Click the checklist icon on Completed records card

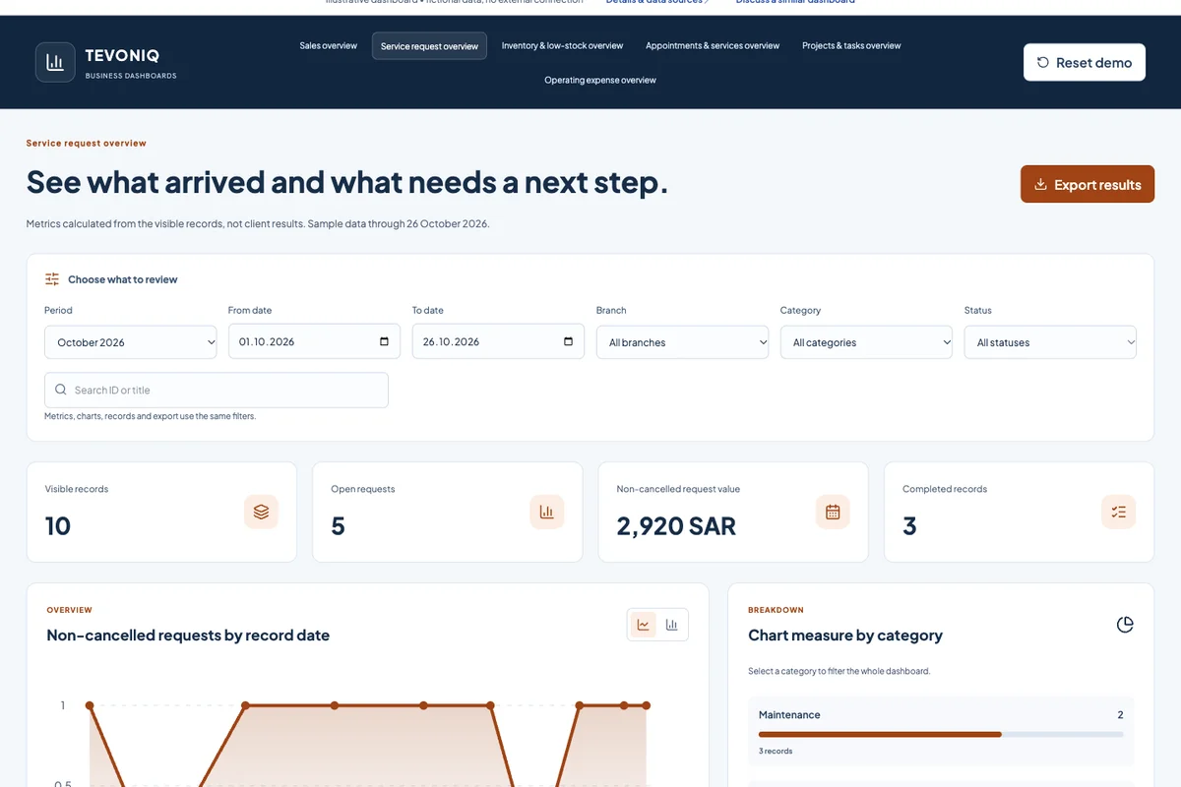click(1118, 512)
